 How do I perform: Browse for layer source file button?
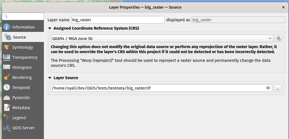click(278, 88)
